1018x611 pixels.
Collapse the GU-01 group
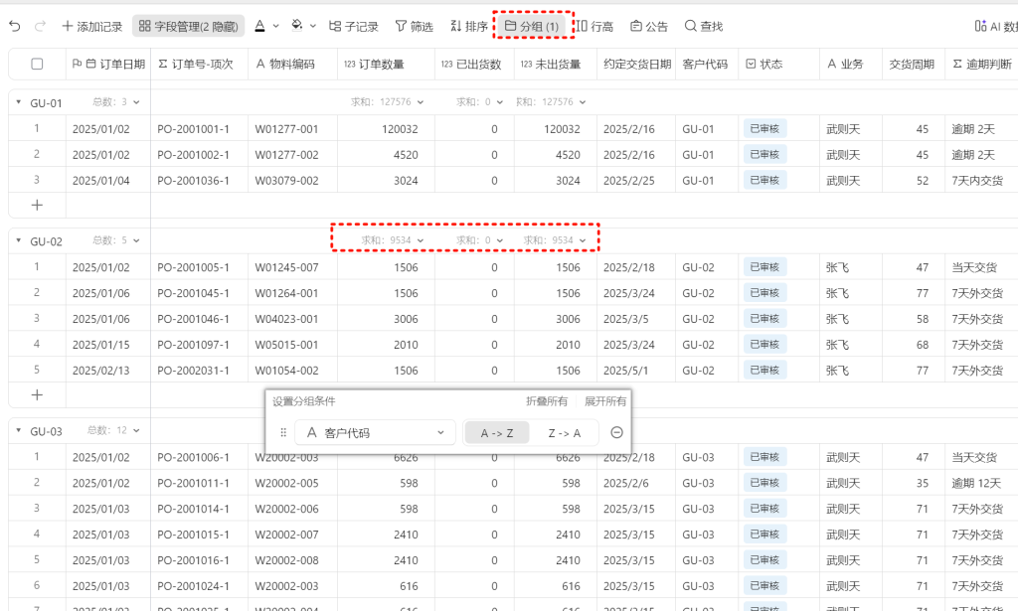(x=18, y=101)
